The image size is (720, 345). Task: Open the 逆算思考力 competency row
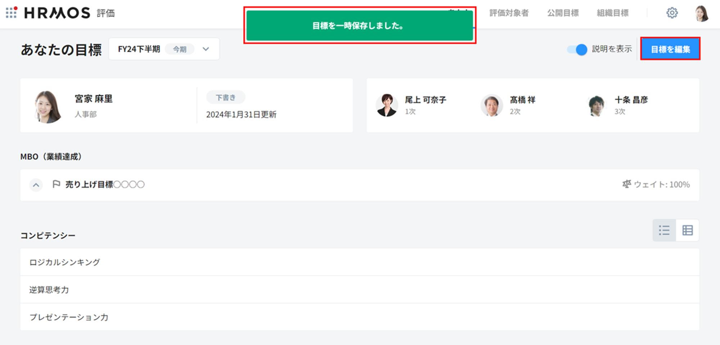tap(49, 290)
